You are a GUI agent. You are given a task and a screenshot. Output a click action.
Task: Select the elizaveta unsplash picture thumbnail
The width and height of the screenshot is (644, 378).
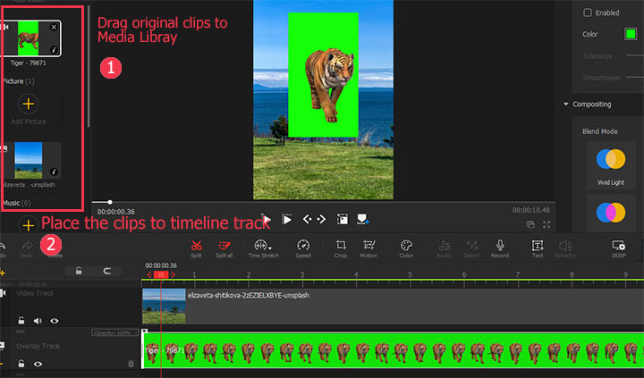point(29,160)
